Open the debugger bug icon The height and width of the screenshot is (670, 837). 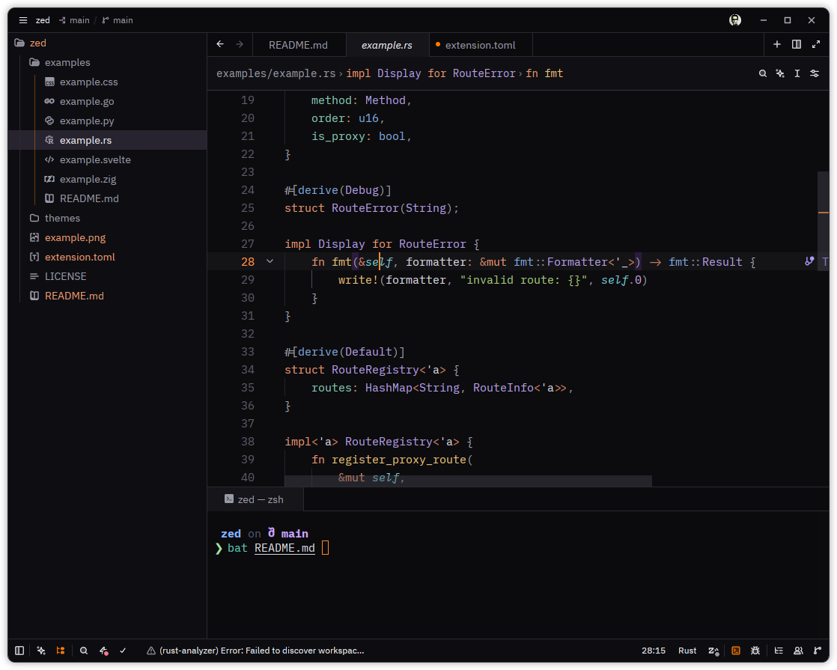pyautogui.click(x=755, y=651)
